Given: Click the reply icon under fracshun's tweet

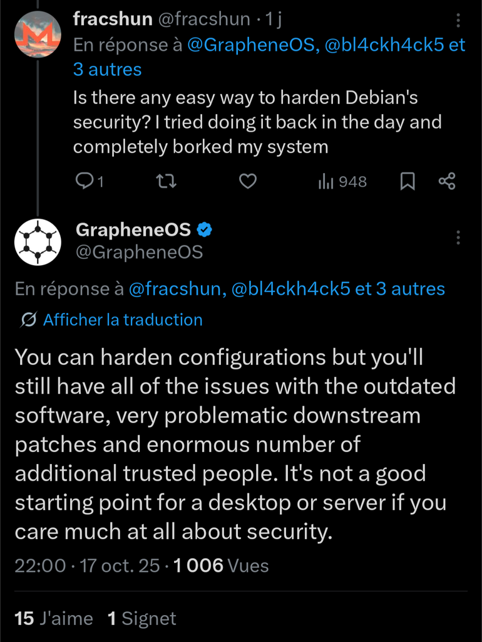Looking at the screenshot, I should click(84, 181).
